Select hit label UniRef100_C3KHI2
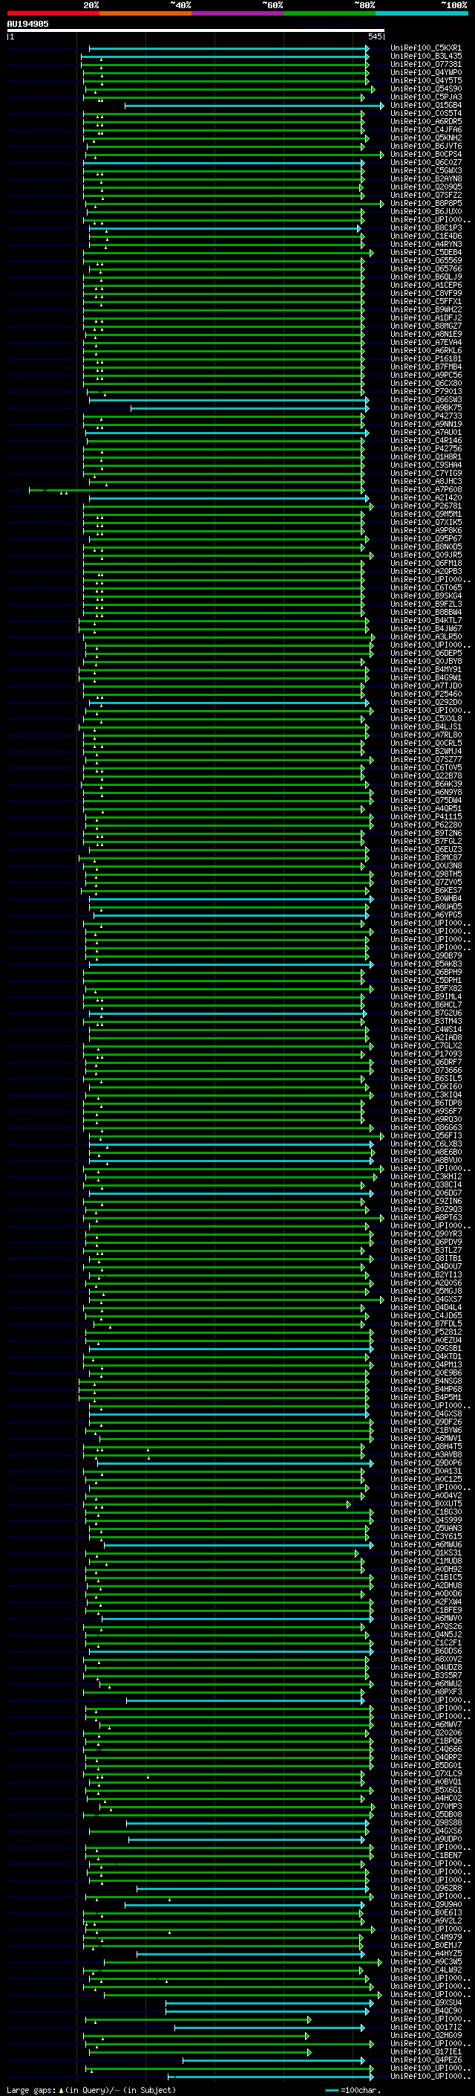 point(426,1176)
